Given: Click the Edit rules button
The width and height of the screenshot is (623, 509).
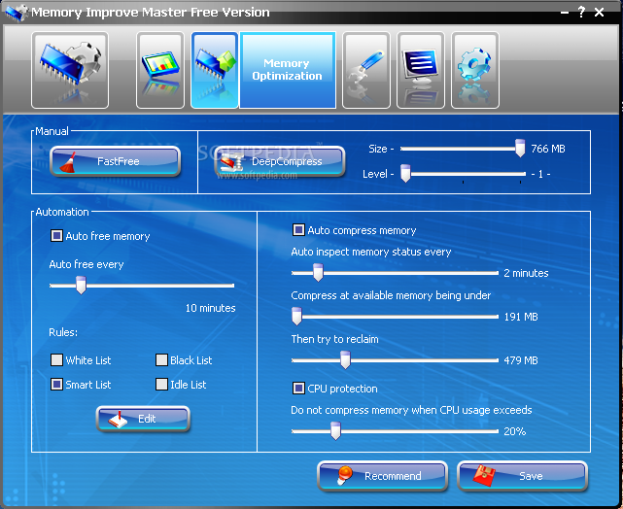Looking at the screenshot, I should pyautogui.click(x=143, y=419).
